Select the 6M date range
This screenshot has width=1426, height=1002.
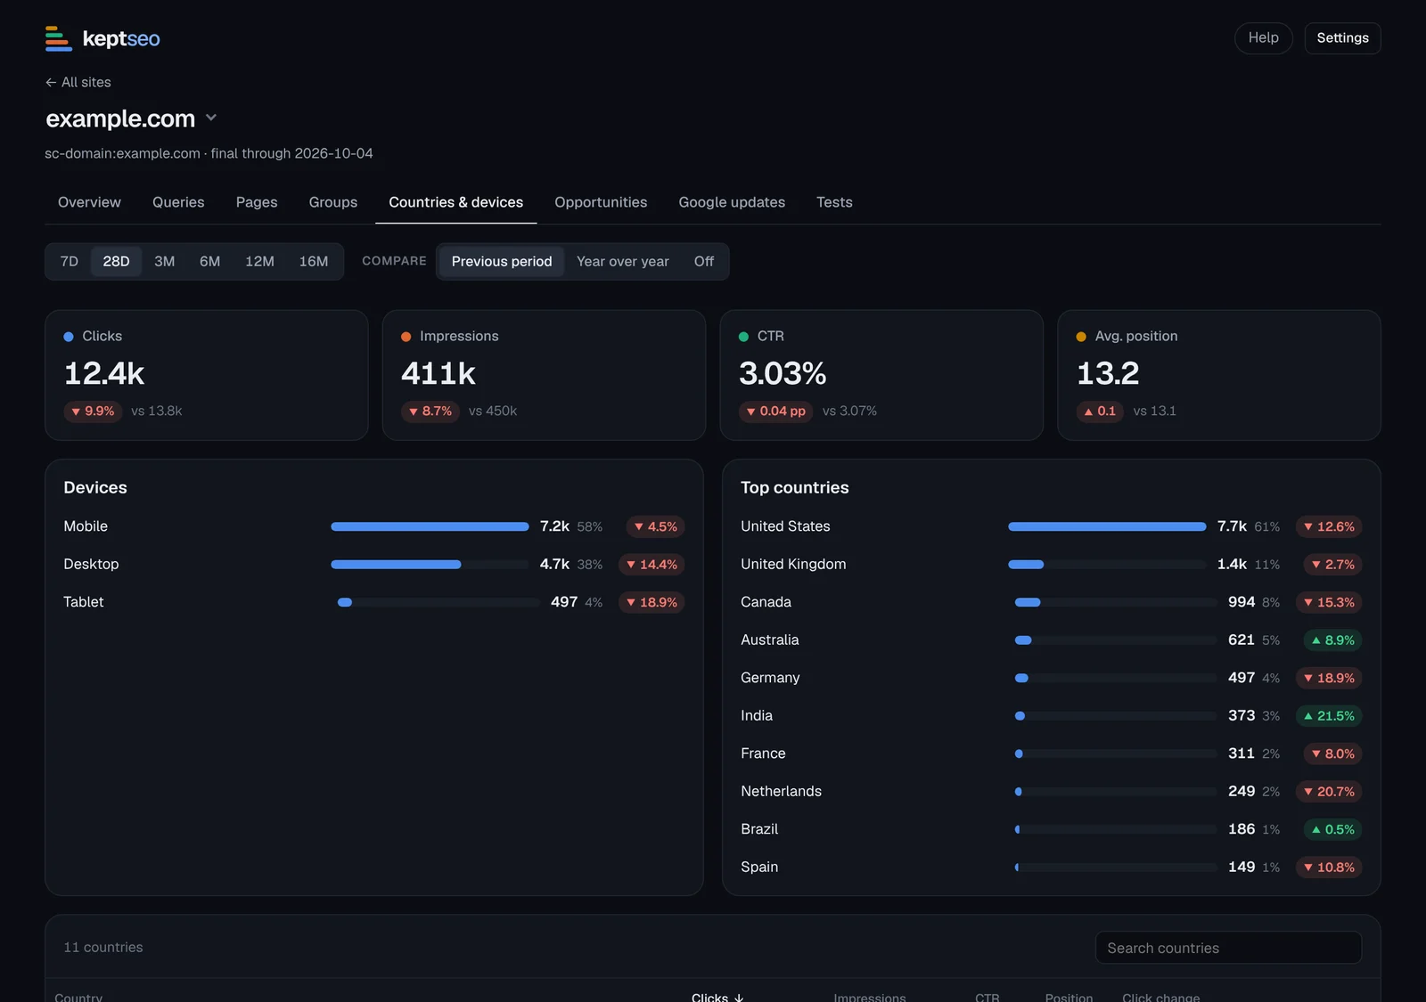tap(210, 261)
